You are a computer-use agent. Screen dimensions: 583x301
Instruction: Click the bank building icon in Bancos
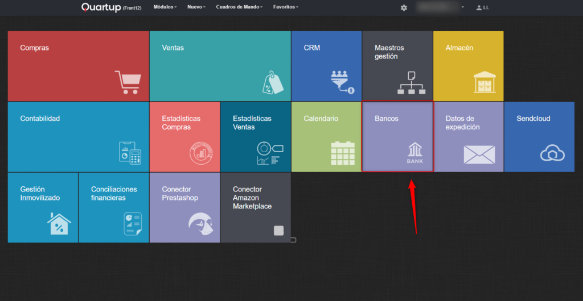point(415,153)
